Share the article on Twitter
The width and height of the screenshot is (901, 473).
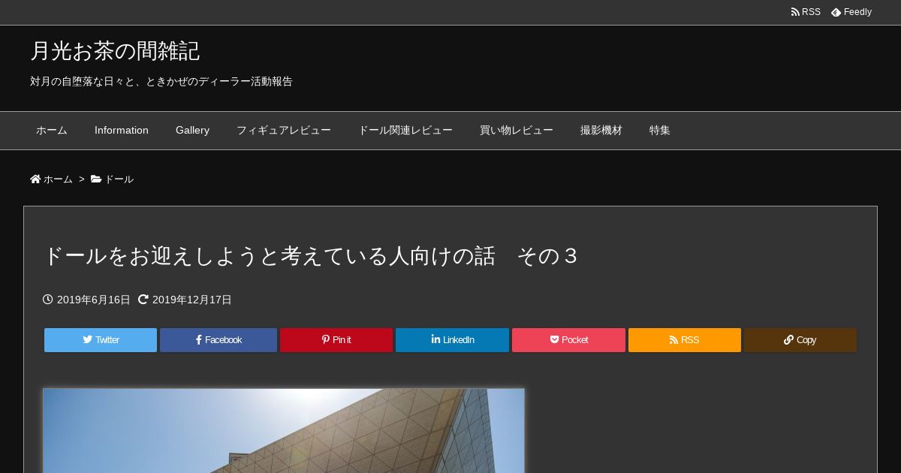[101, 340]
